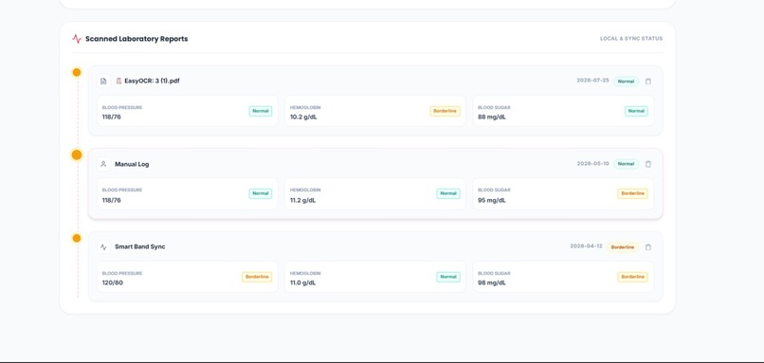This screenshot has width=764, height=363.
Task: Click the Borderline tag beside 98 mg/dL
Action: tap(633, 277)
